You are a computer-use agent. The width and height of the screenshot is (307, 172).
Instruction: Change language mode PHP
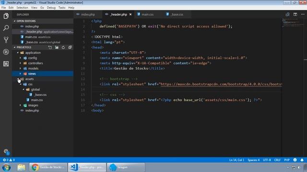[287, 160]
